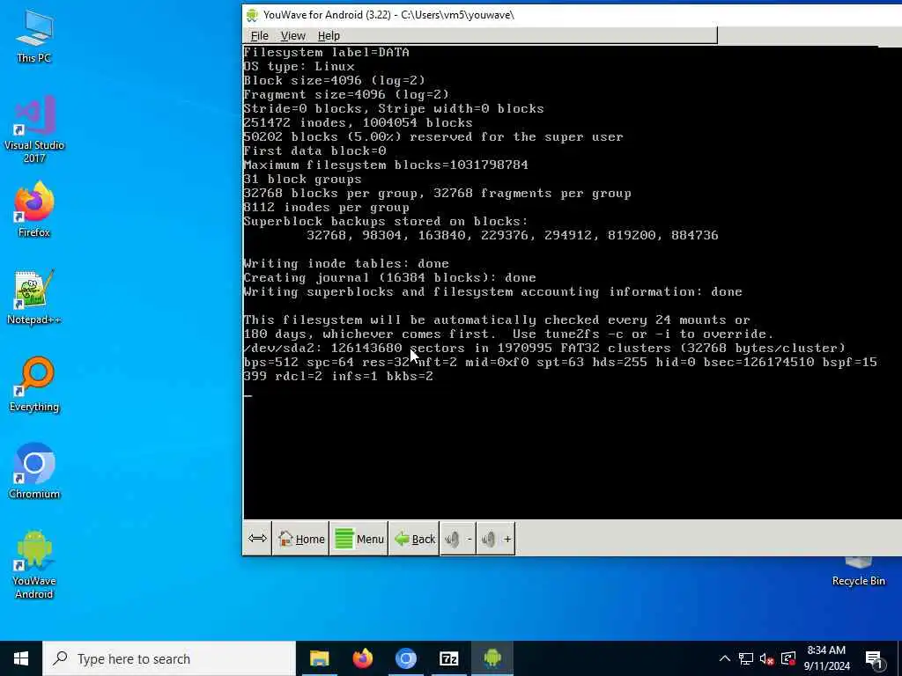Click the Type here to search box
Image resolution: width=902 pixels, height=676 pixels.
click(169, 658)
